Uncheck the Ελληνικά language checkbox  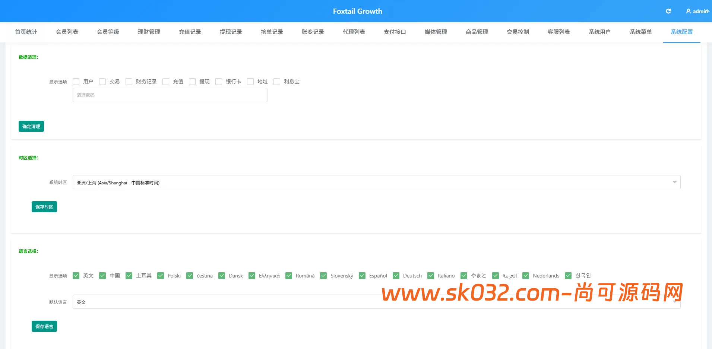pos(252,276)
